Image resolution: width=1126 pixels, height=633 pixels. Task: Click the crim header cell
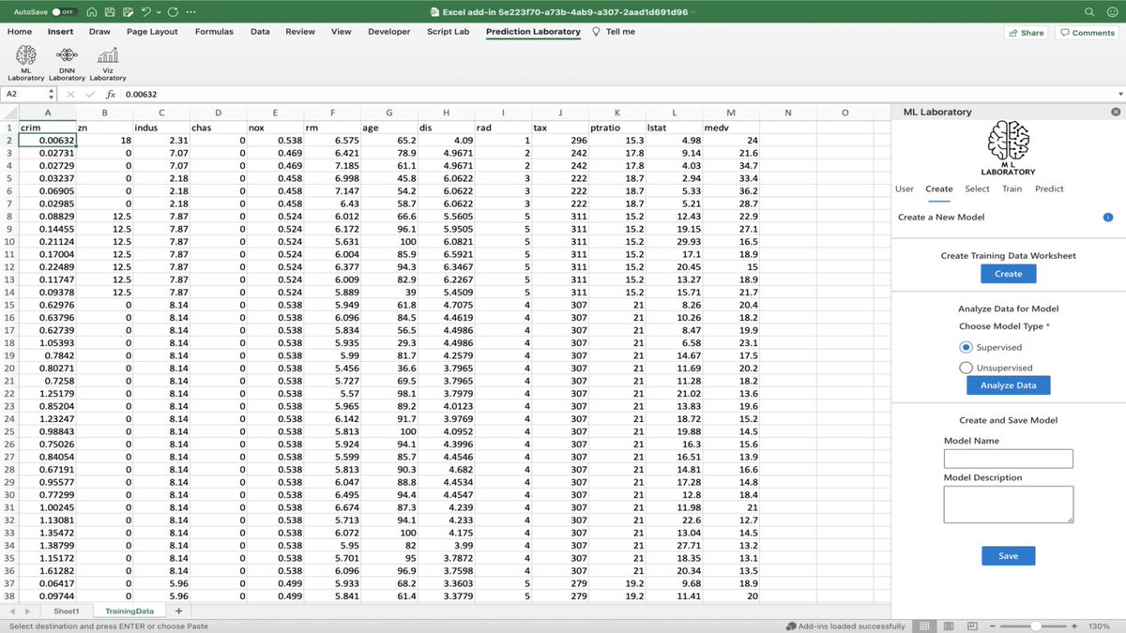47,128
